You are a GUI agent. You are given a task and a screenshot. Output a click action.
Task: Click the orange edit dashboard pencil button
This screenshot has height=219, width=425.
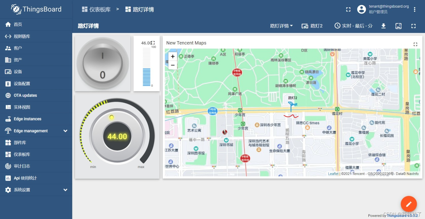409,204
